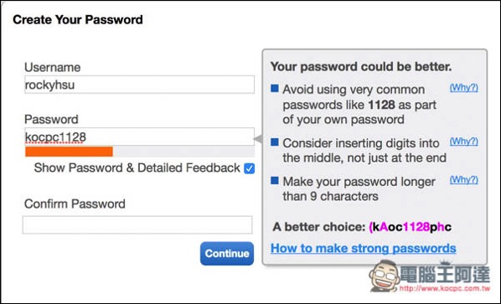
Task: Click the orange password strength bar
Action: coord(69,152)
